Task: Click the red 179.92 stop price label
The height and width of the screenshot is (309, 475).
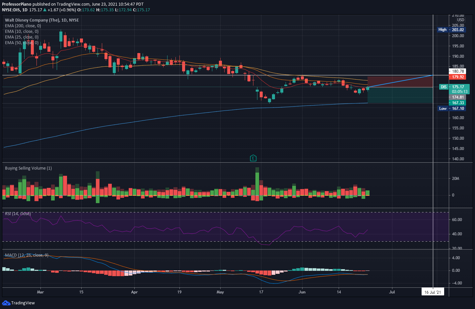Action: [458, 77]
